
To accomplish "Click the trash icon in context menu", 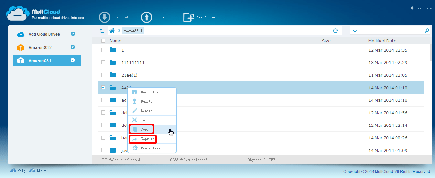I will click(x=135, y=101).
